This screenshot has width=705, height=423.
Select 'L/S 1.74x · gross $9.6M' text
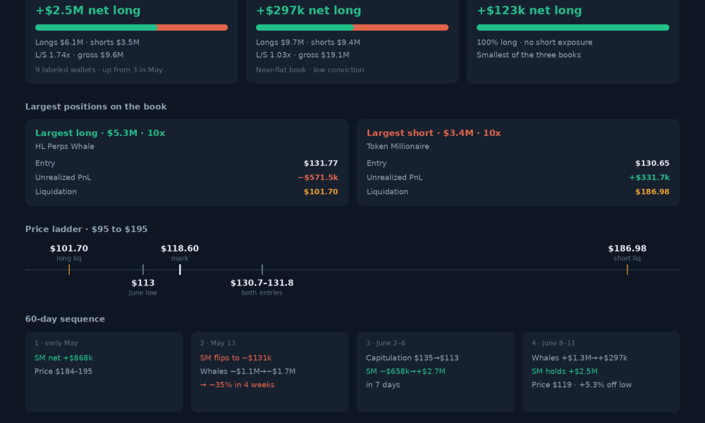pyautogui.click(x=79, y=55)
